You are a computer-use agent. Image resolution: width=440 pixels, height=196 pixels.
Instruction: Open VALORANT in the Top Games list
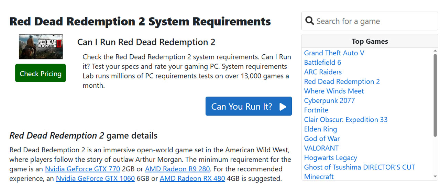pos(321,148)
